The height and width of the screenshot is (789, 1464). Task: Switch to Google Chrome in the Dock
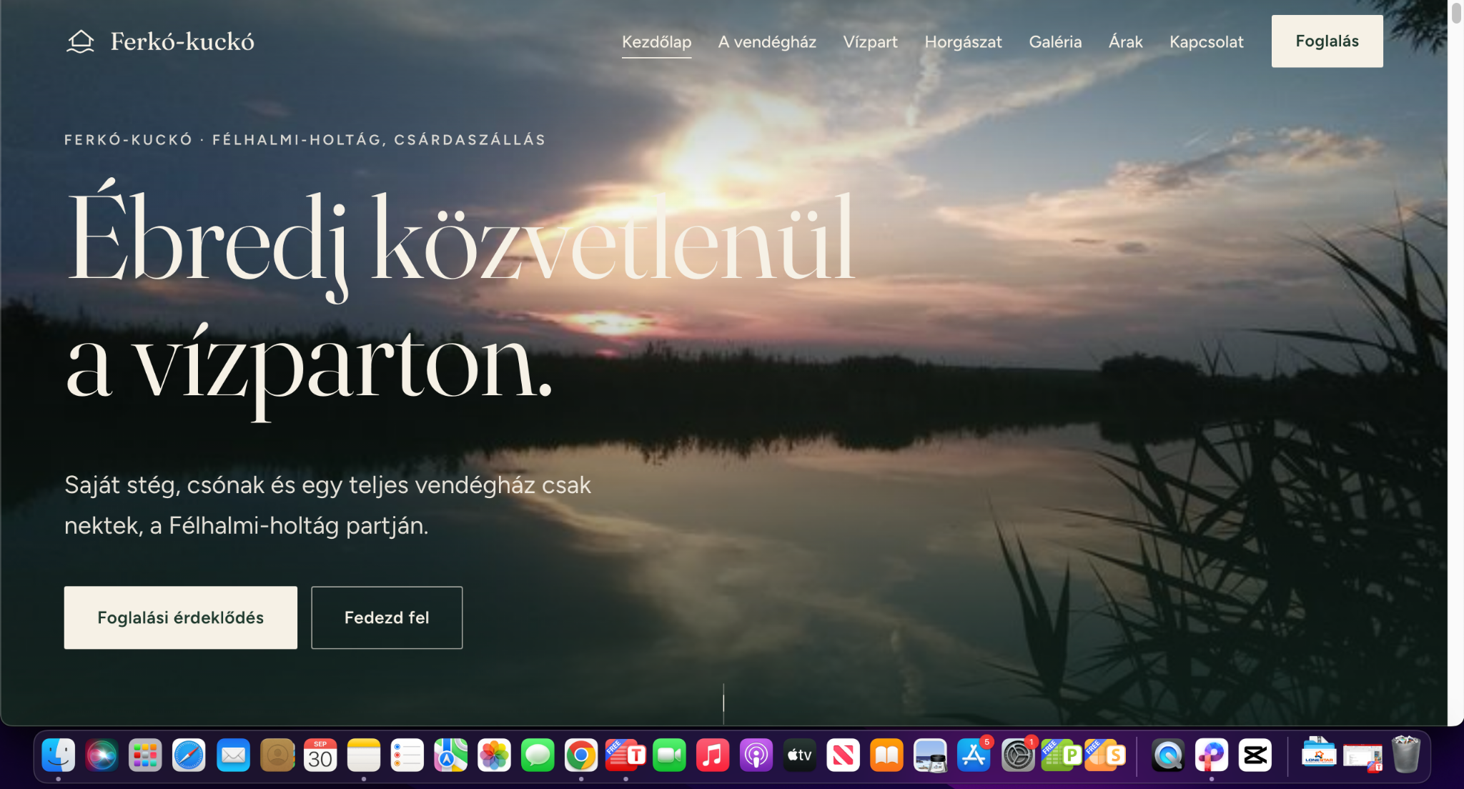(x=581, y=755)
